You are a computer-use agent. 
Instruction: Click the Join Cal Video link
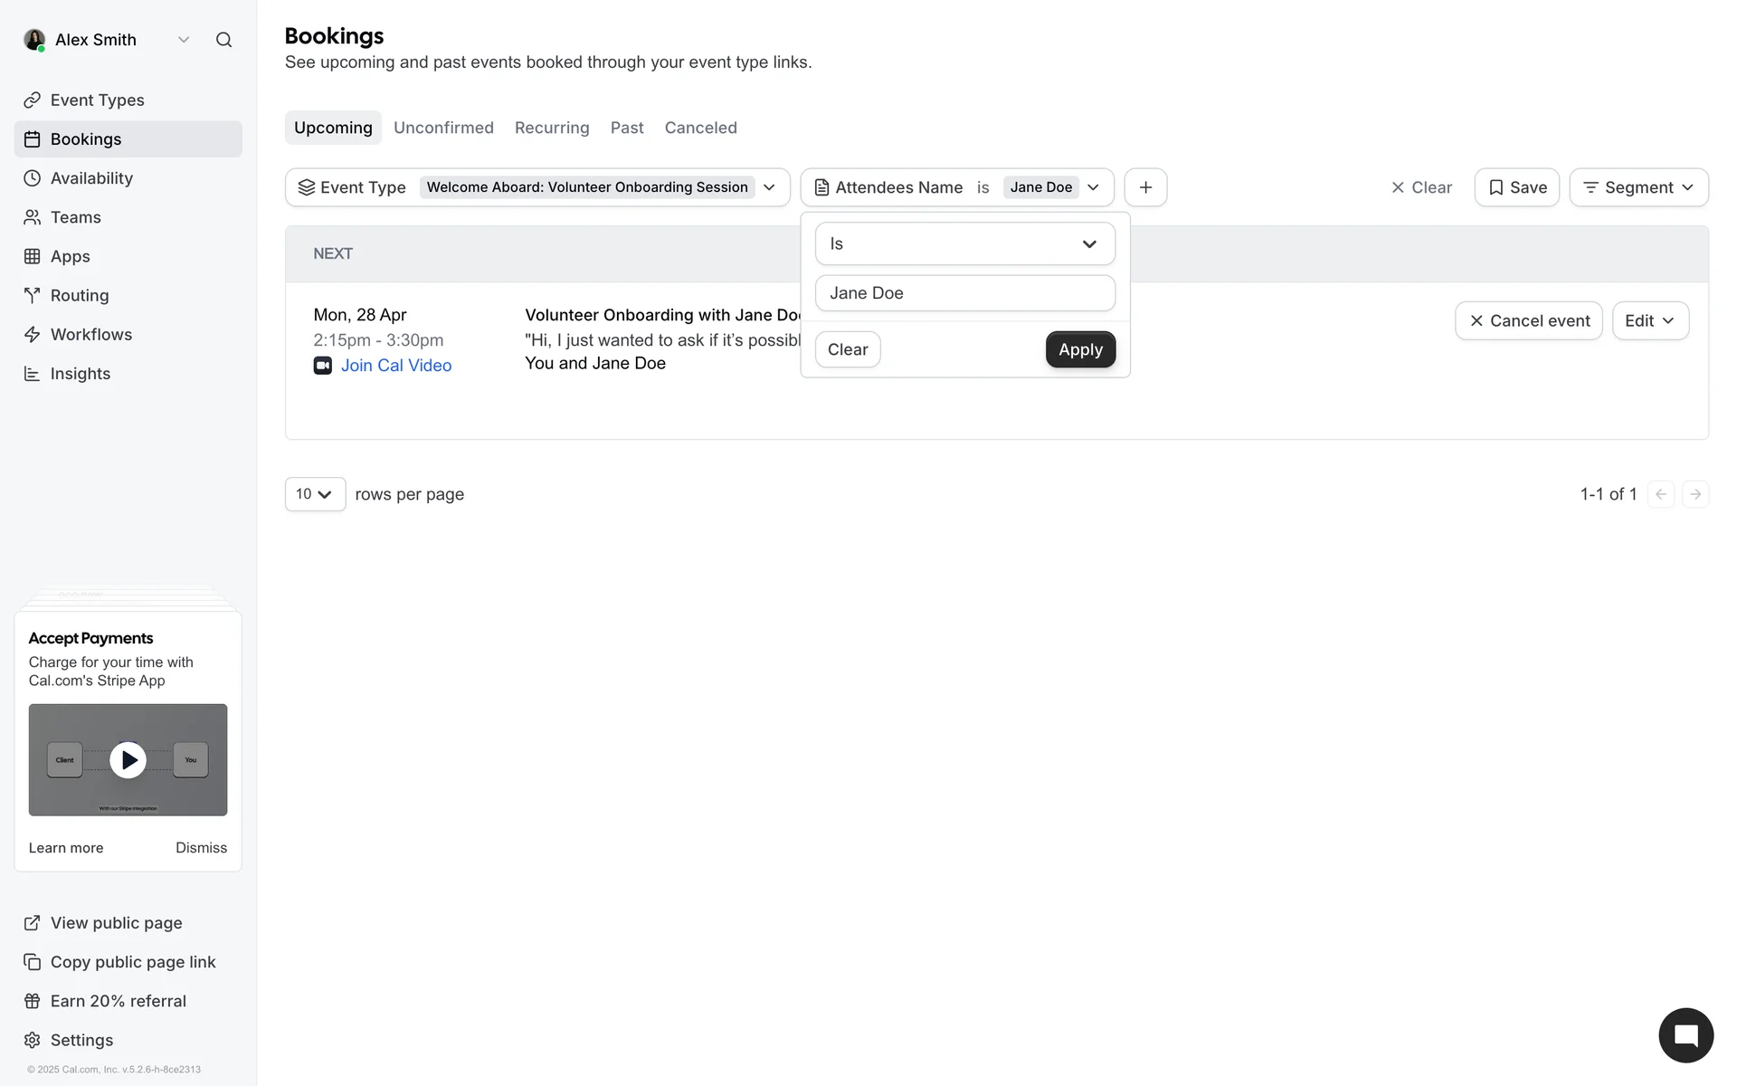tap(395, 366)
